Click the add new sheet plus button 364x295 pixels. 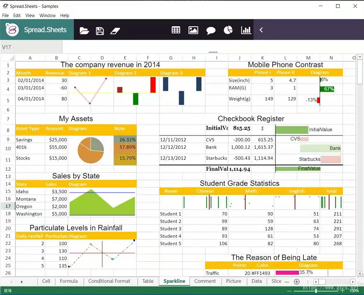[x=297, y=282]
